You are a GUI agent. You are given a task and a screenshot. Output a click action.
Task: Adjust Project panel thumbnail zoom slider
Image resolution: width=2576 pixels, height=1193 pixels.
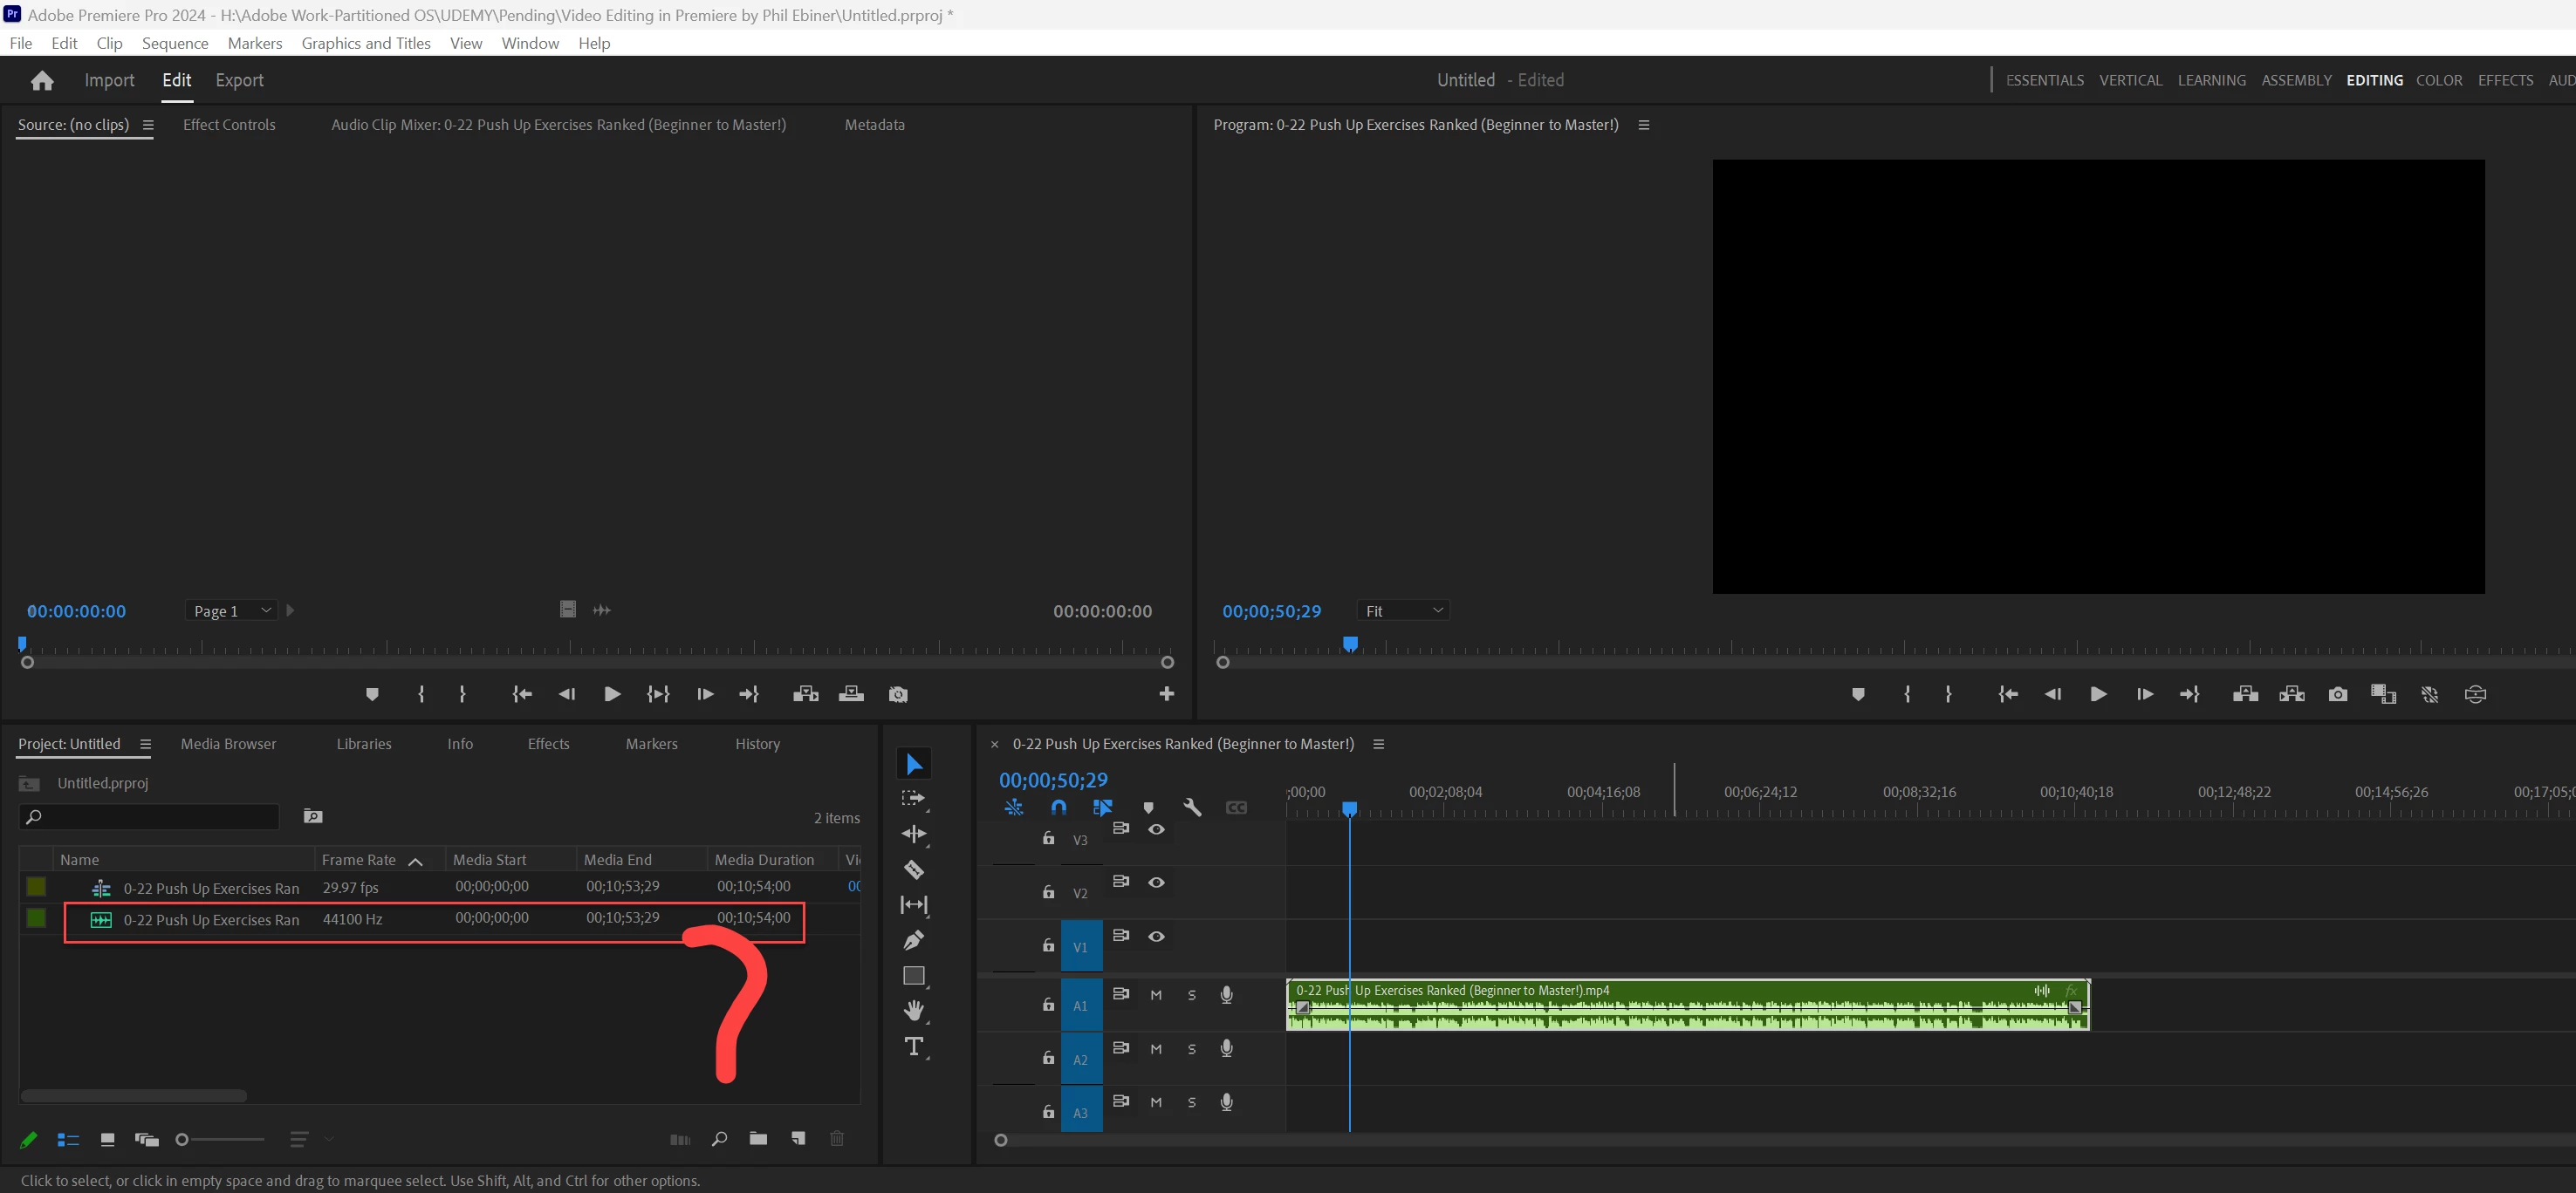[x=183, y=1139]
